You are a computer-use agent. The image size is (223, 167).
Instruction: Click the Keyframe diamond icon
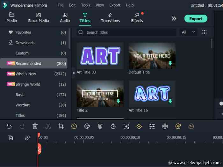coord(139,126)
